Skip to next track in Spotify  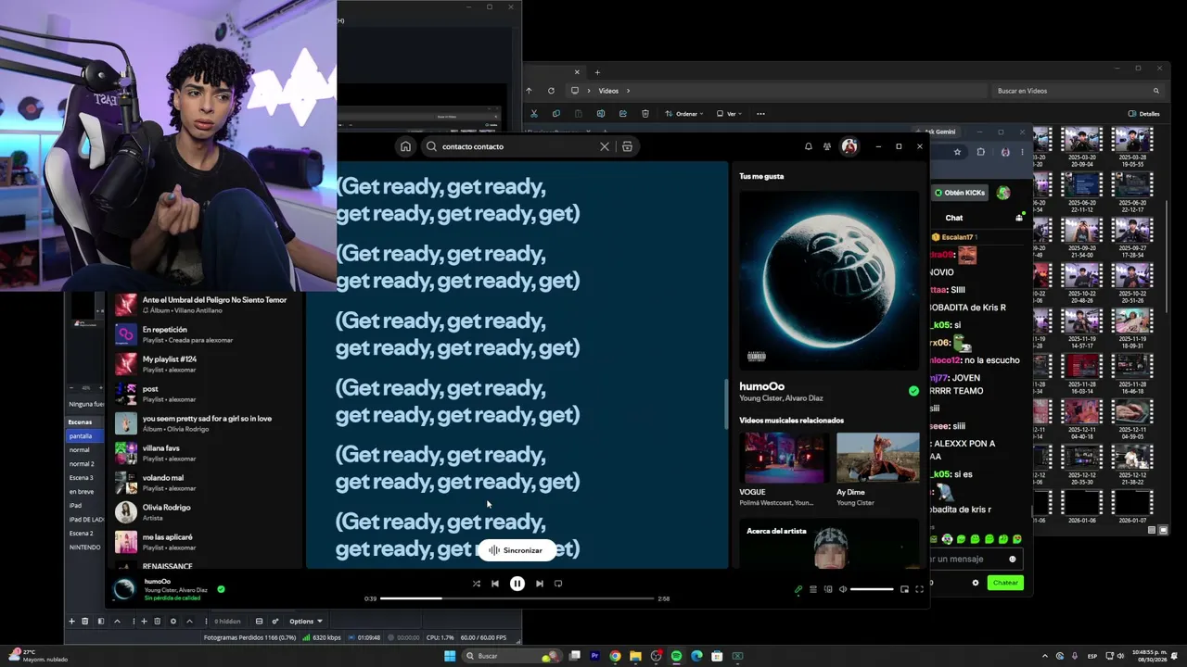pyautogui.click(x=540, y=584)
